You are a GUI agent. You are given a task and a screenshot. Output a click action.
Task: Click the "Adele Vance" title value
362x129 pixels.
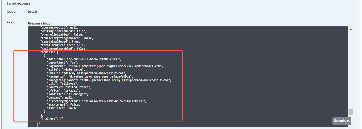pos(73,69)
